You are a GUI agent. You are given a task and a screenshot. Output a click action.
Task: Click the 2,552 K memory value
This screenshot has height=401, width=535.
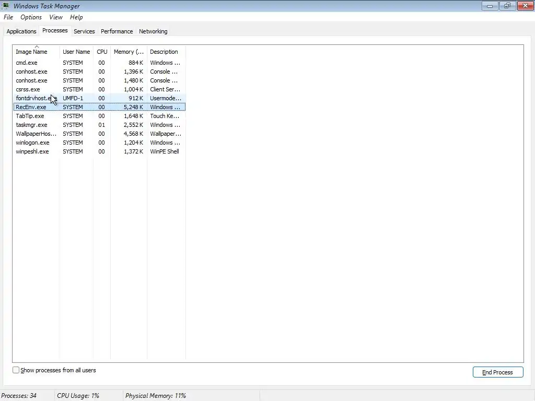(x=133, y=125)
